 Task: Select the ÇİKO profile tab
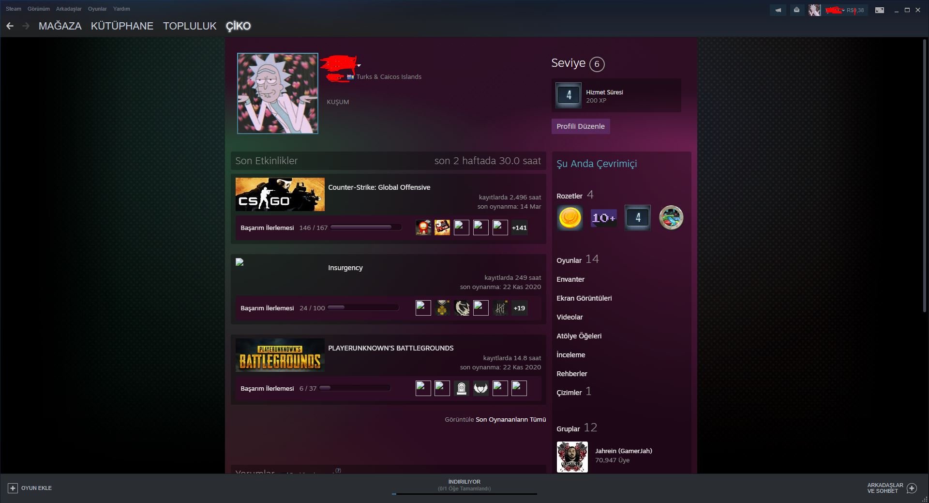pos(238,26)
